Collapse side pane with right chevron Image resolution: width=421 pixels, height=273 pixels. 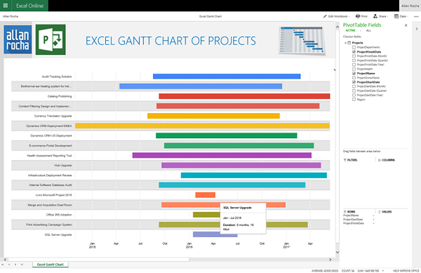[417, 29]
